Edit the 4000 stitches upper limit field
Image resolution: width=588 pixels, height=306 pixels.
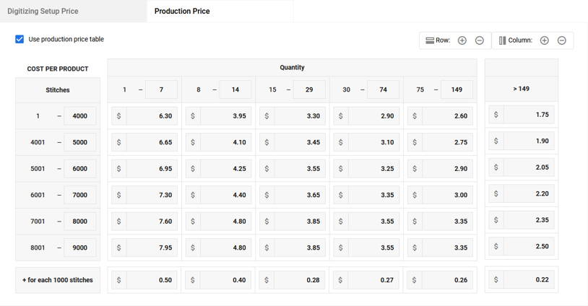point(80,116)
